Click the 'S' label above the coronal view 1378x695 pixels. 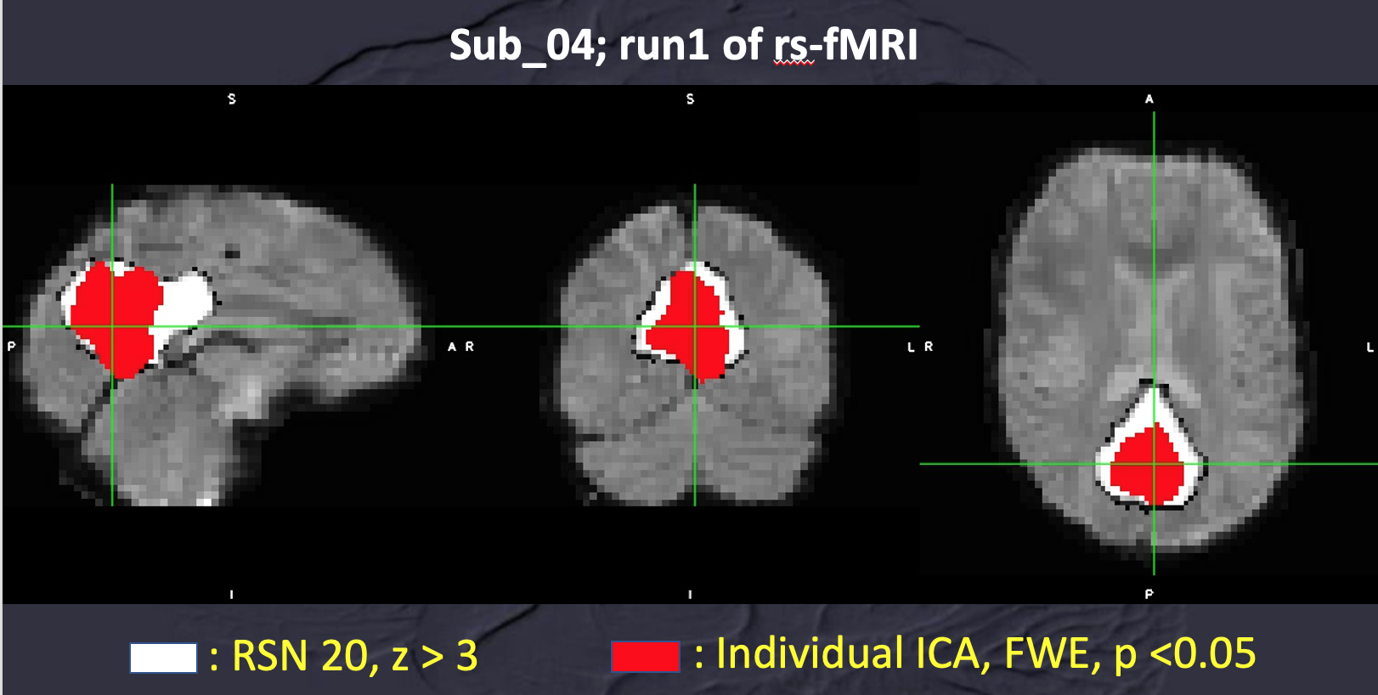tap(690, 99)
